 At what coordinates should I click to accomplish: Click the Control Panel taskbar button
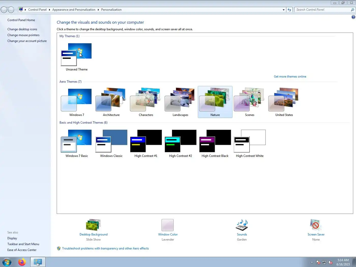tap(38, 262)
